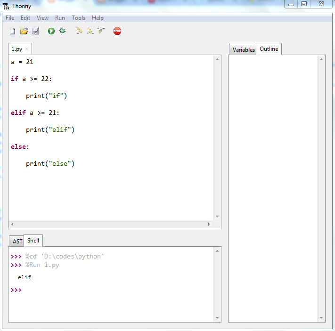Start debugging with the bug icon
Screen dimensions: 335x331
point(62,31)
